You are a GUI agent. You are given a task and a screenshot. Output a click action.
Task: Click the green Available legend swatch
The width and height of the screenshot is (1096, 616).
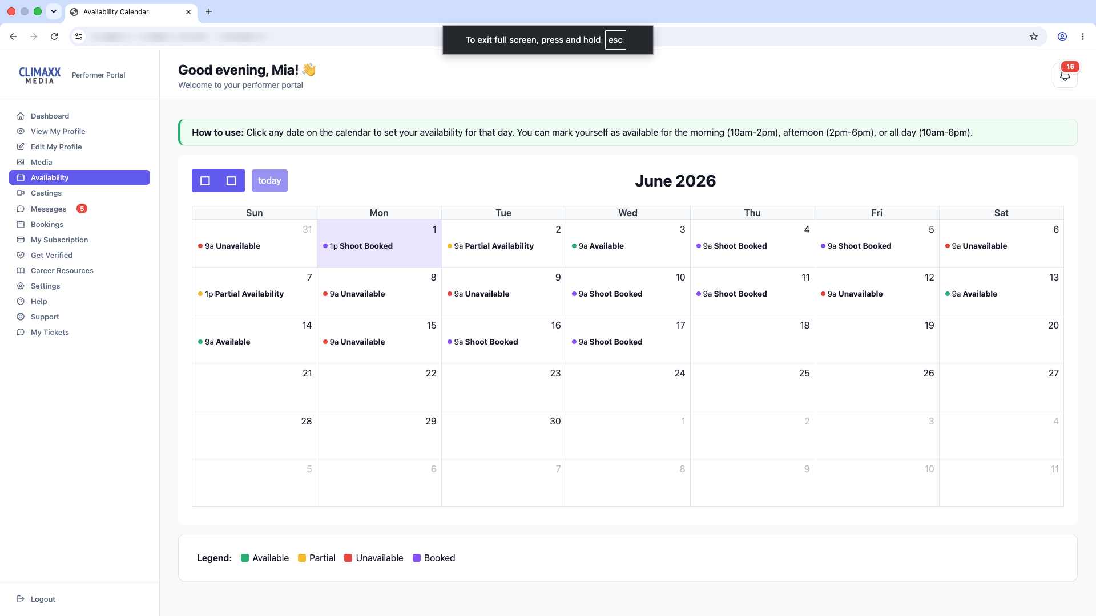(x=245, y=558)
